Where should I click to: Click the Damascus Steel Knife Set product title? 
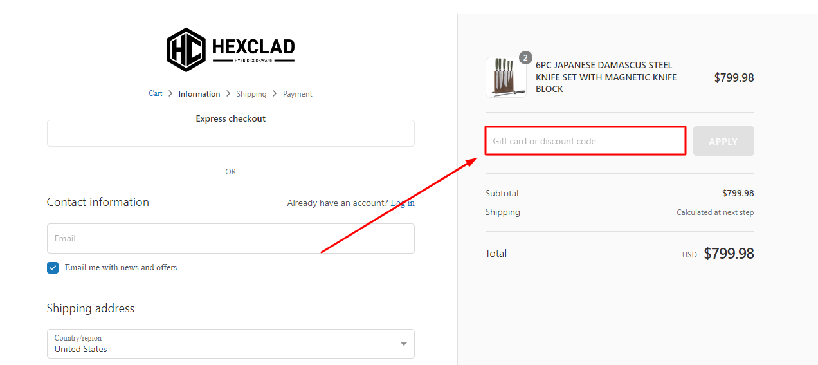(x=606, y=77)
